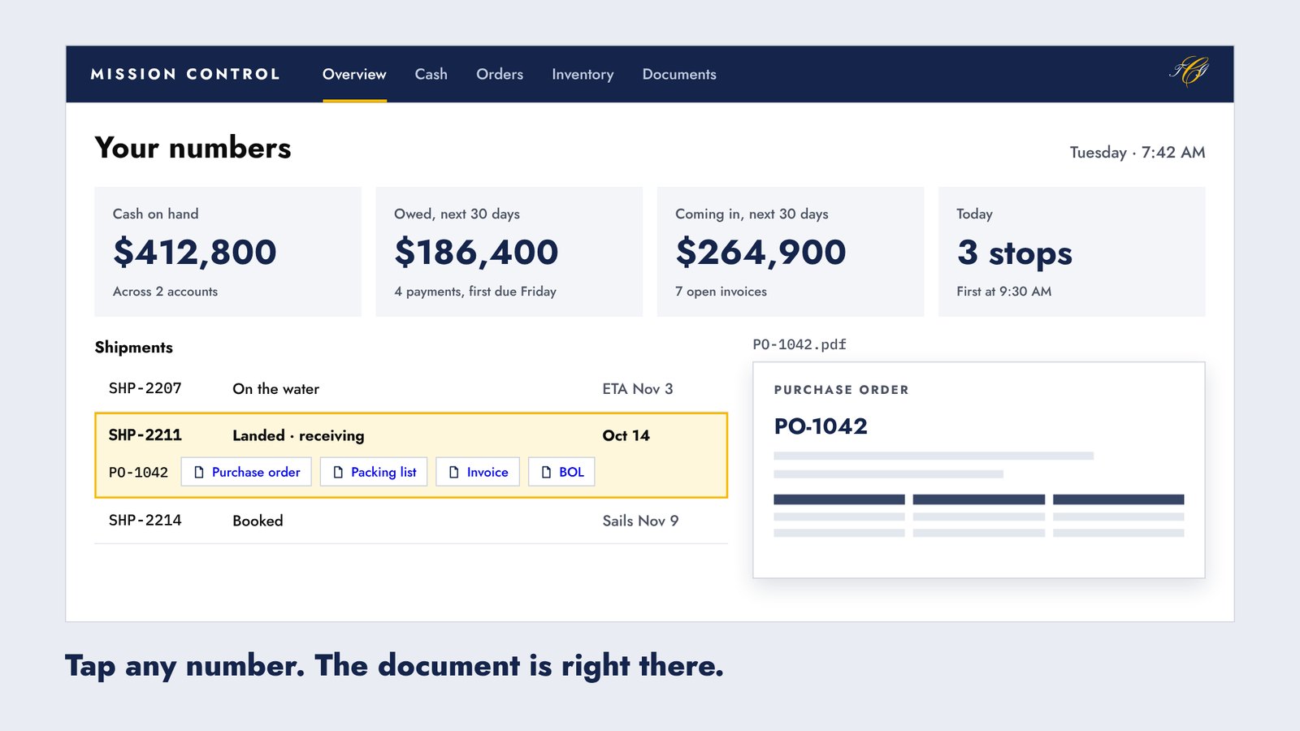The image size is (1300, 731).
Task: Click the Shipments section heading
Action: click(134, 348)
